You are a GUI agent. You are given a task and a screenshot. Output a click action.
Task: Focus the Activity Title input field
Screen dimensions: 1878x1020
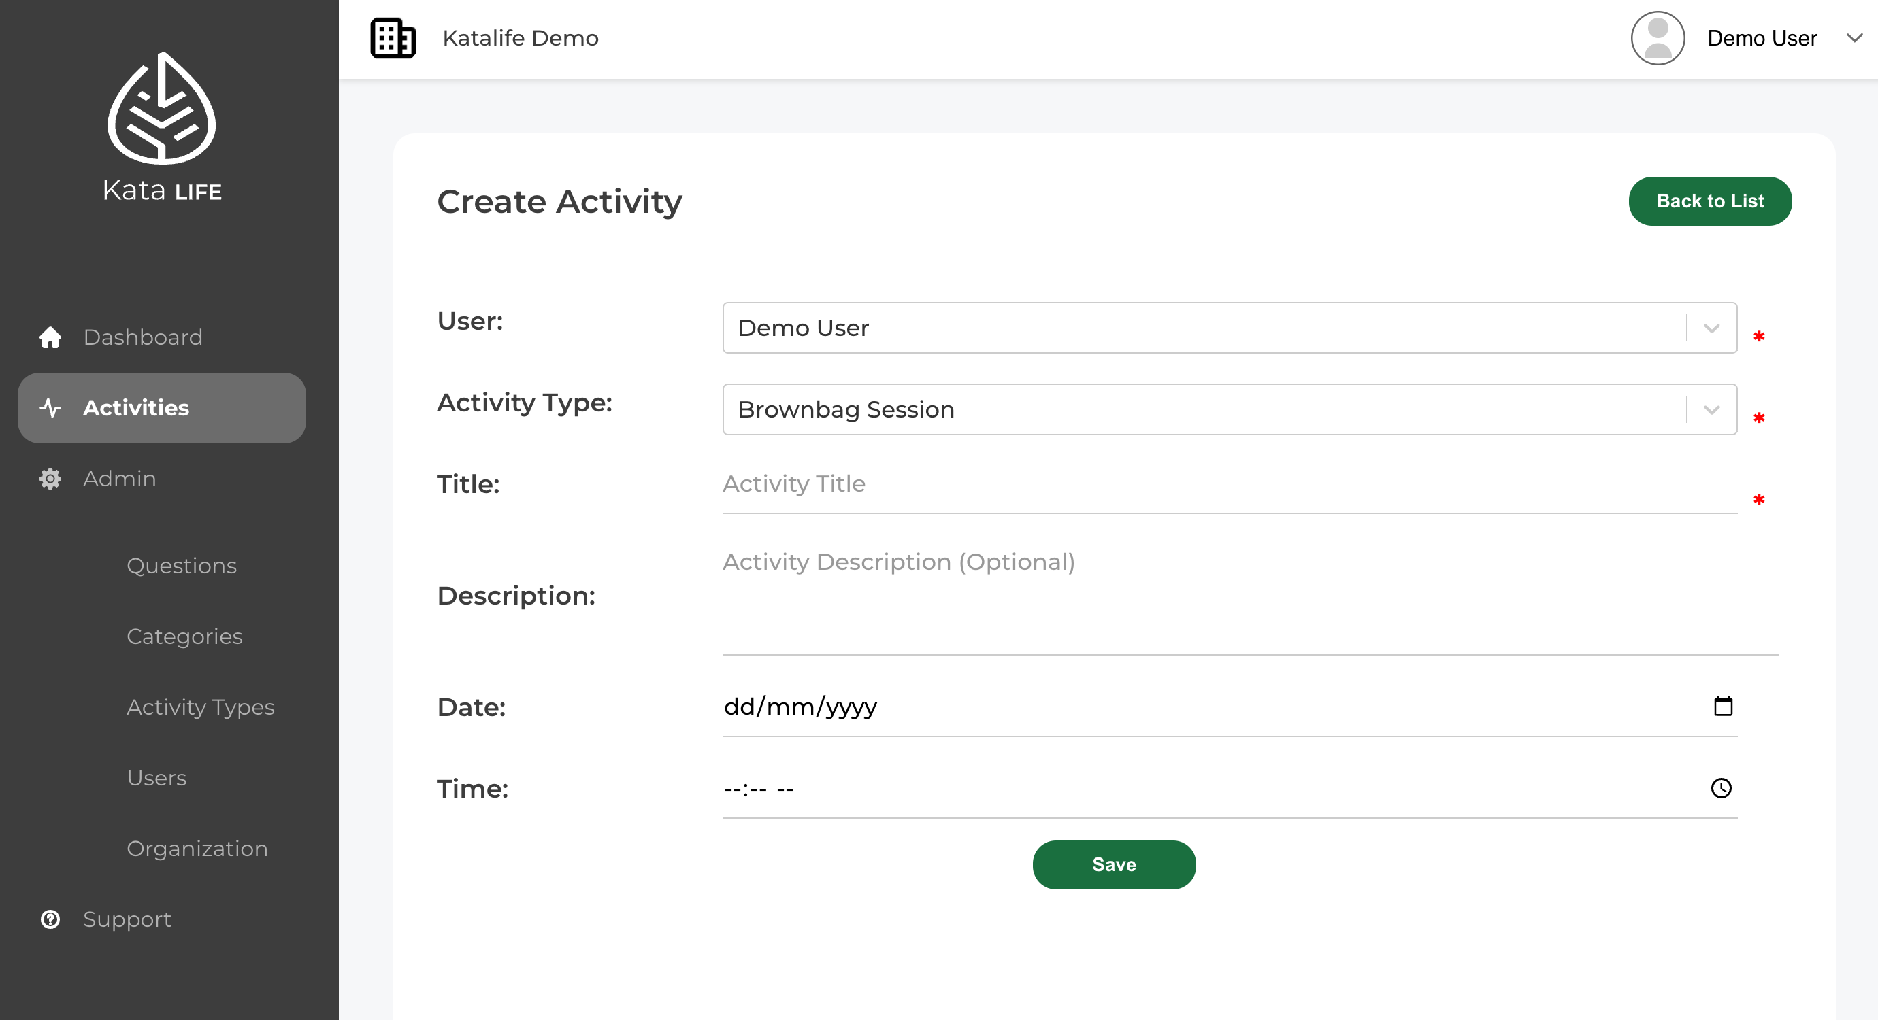pyautogui.click(x=1229, y=484)
